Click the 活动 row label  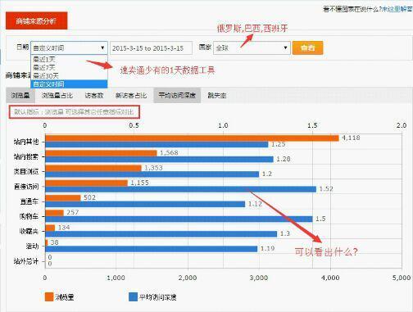coord(32,246)
